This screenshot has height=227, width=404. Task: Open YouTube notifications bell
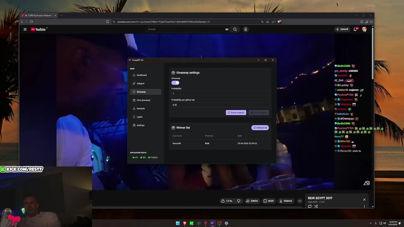[x=355, y=29]
